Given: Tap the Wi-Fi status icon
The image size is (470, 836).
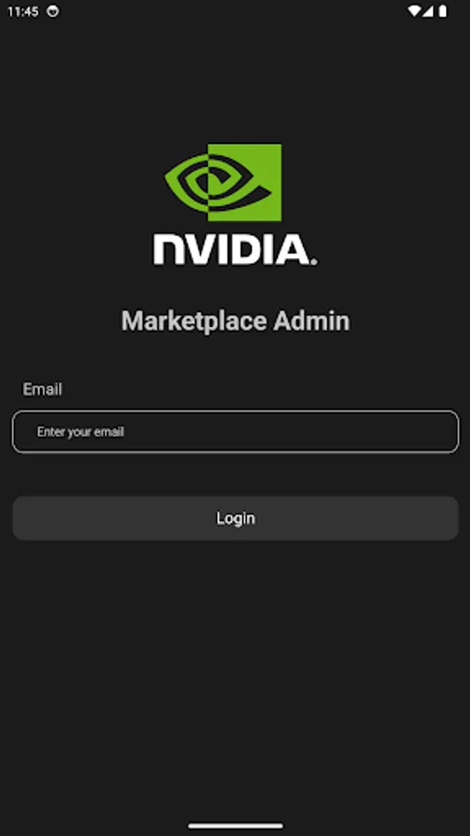Looking at the screenshot, I should click(413, 11).
